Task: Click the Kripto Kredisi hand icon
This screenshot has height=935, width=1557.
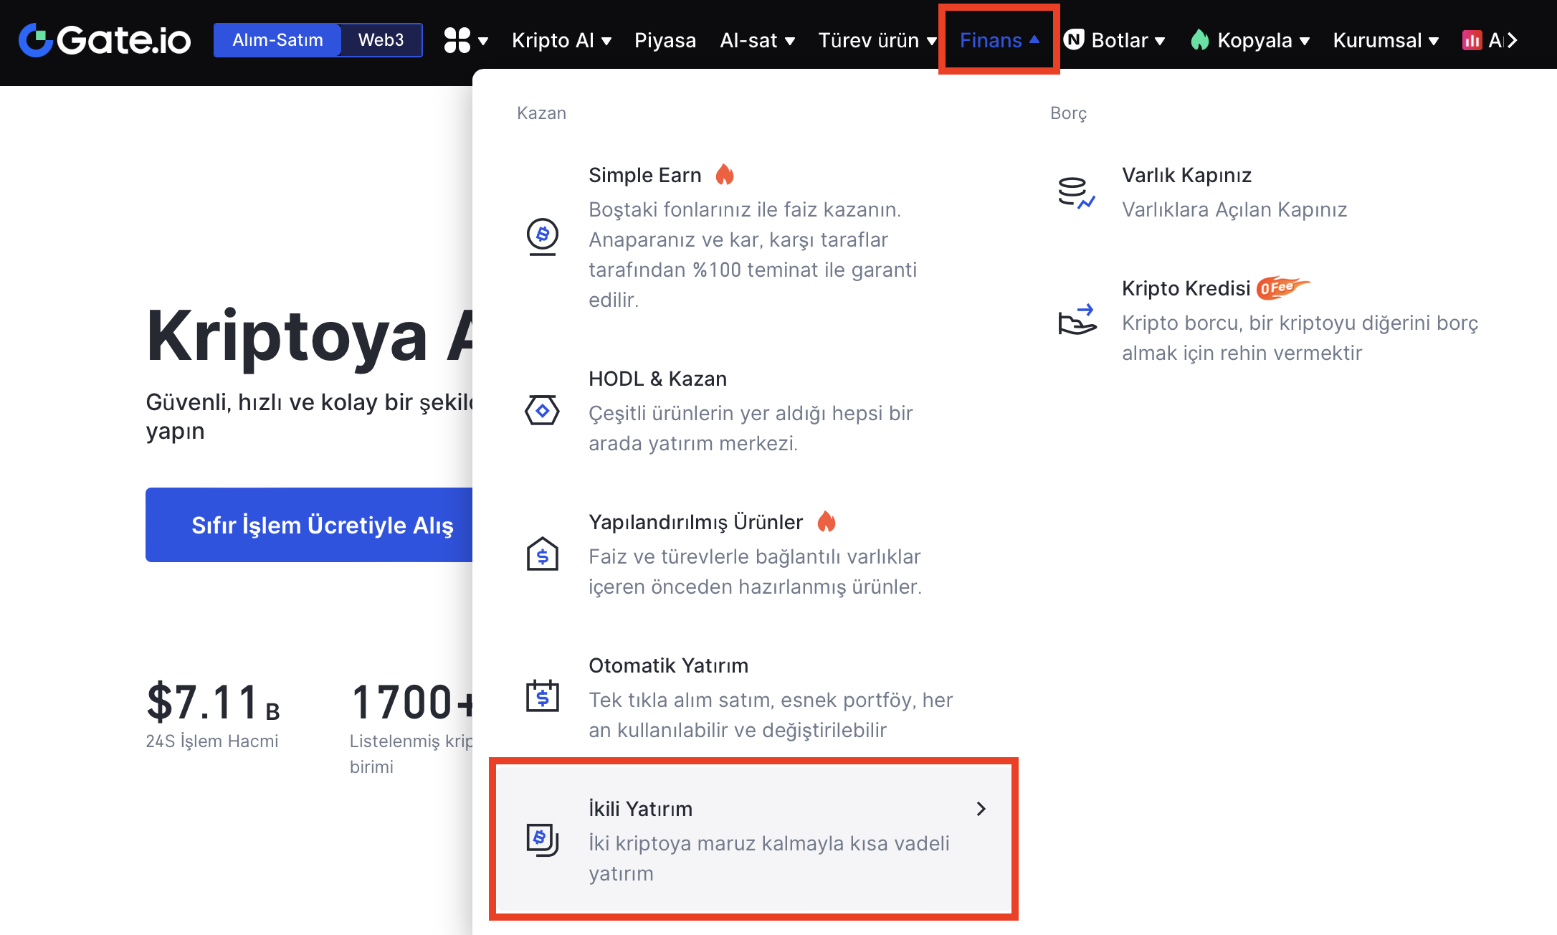Action: pyautogui.click(x=1077, y=321)
